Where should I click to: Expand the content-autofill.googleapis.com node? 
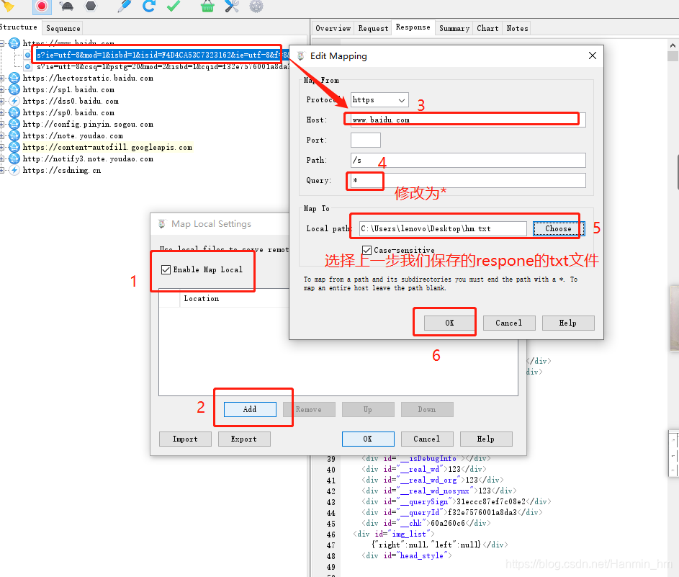(2, 147)
